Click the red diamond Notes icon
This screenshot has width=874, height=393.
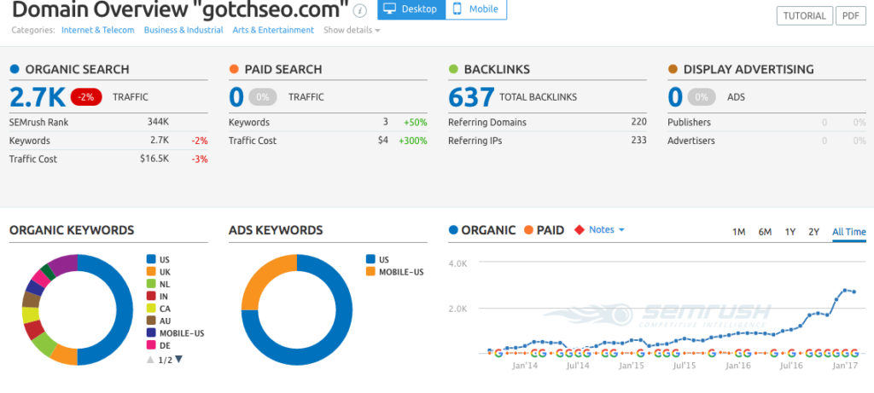[x=580, y=230]
